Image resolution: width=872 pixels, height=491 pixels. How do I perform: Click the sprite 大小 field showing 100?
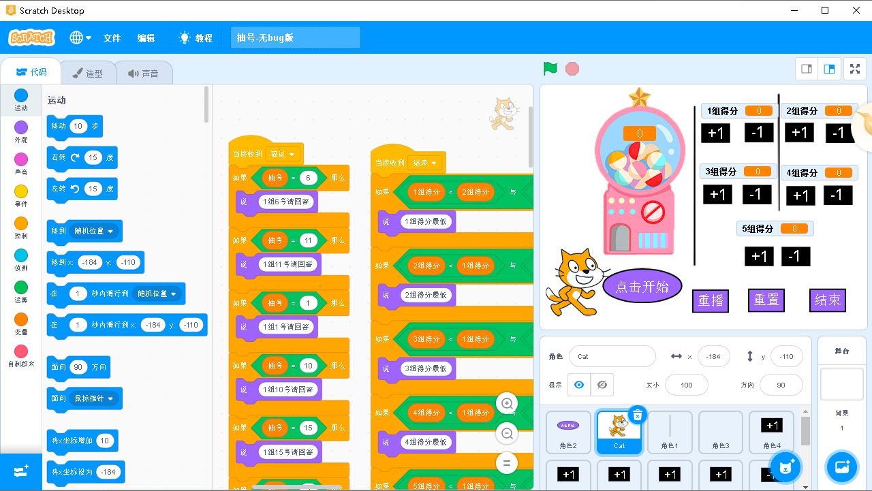686,385
